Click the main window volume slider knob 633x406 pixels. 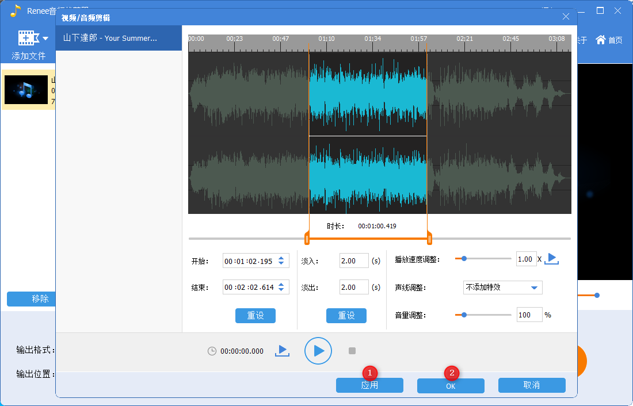597,296
